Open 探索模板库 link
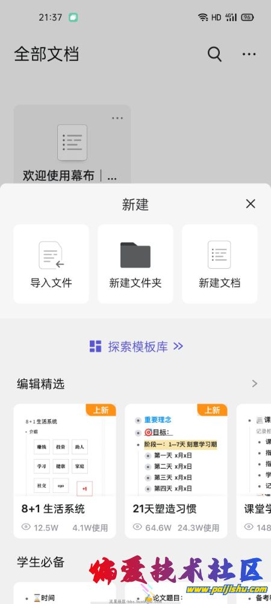Image resolution: width=271 pixels, height=604 pixels. pos(135,346)
